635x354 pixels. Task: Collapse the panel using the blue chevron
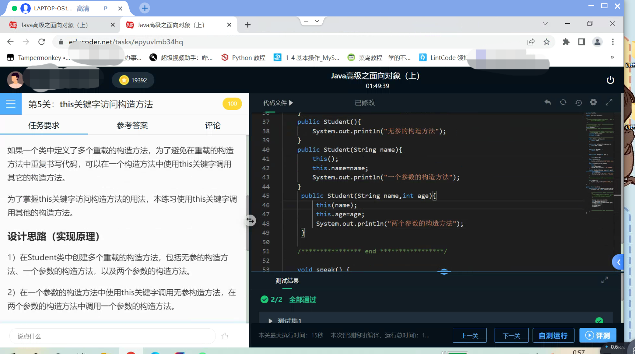[x=619, y=262]
